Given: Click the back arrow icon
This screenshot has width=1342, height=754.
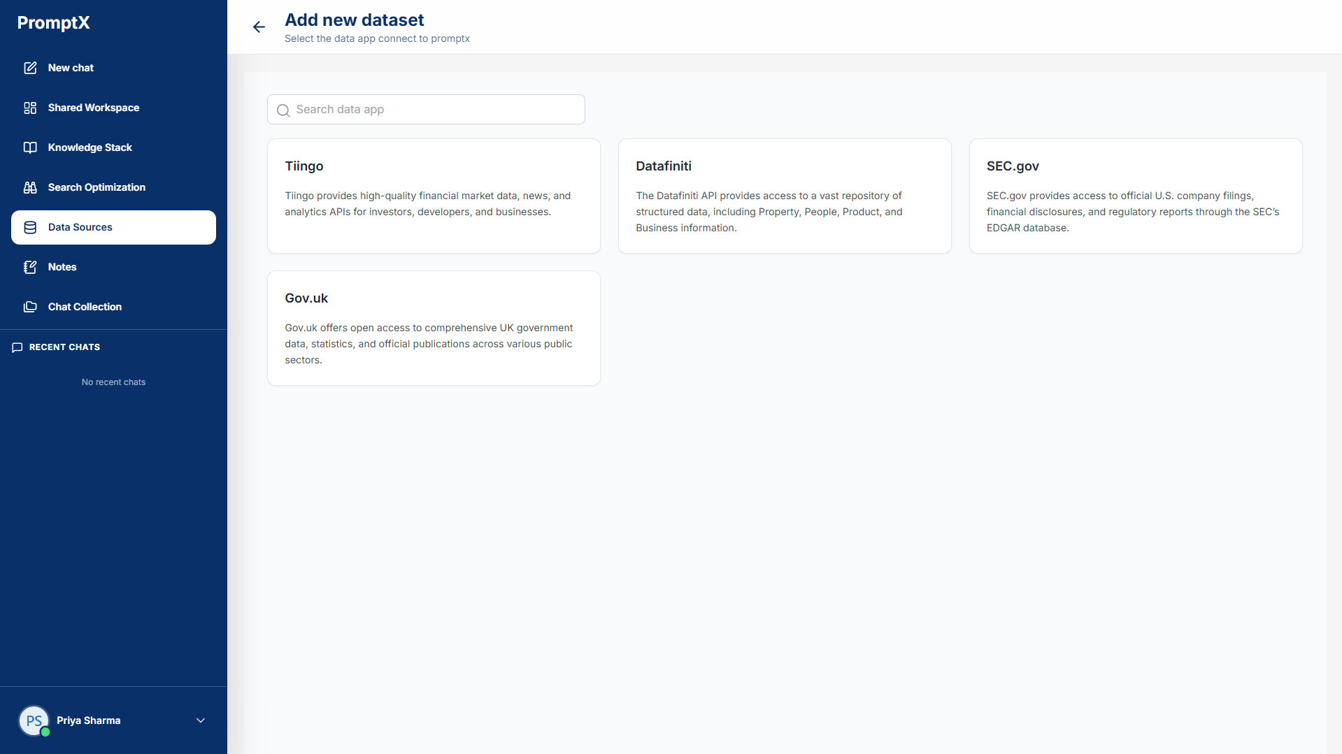Looking at the screenshot, I should click(259, 27).
